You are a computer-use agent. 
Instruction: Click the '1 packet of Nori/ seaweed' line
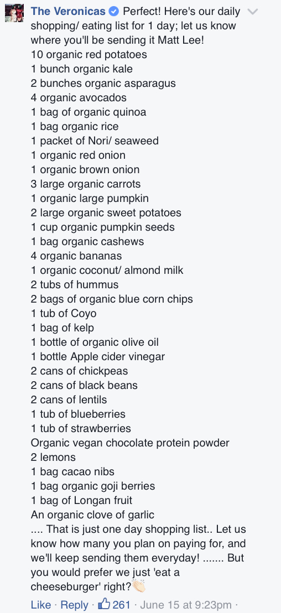point(95,141)
